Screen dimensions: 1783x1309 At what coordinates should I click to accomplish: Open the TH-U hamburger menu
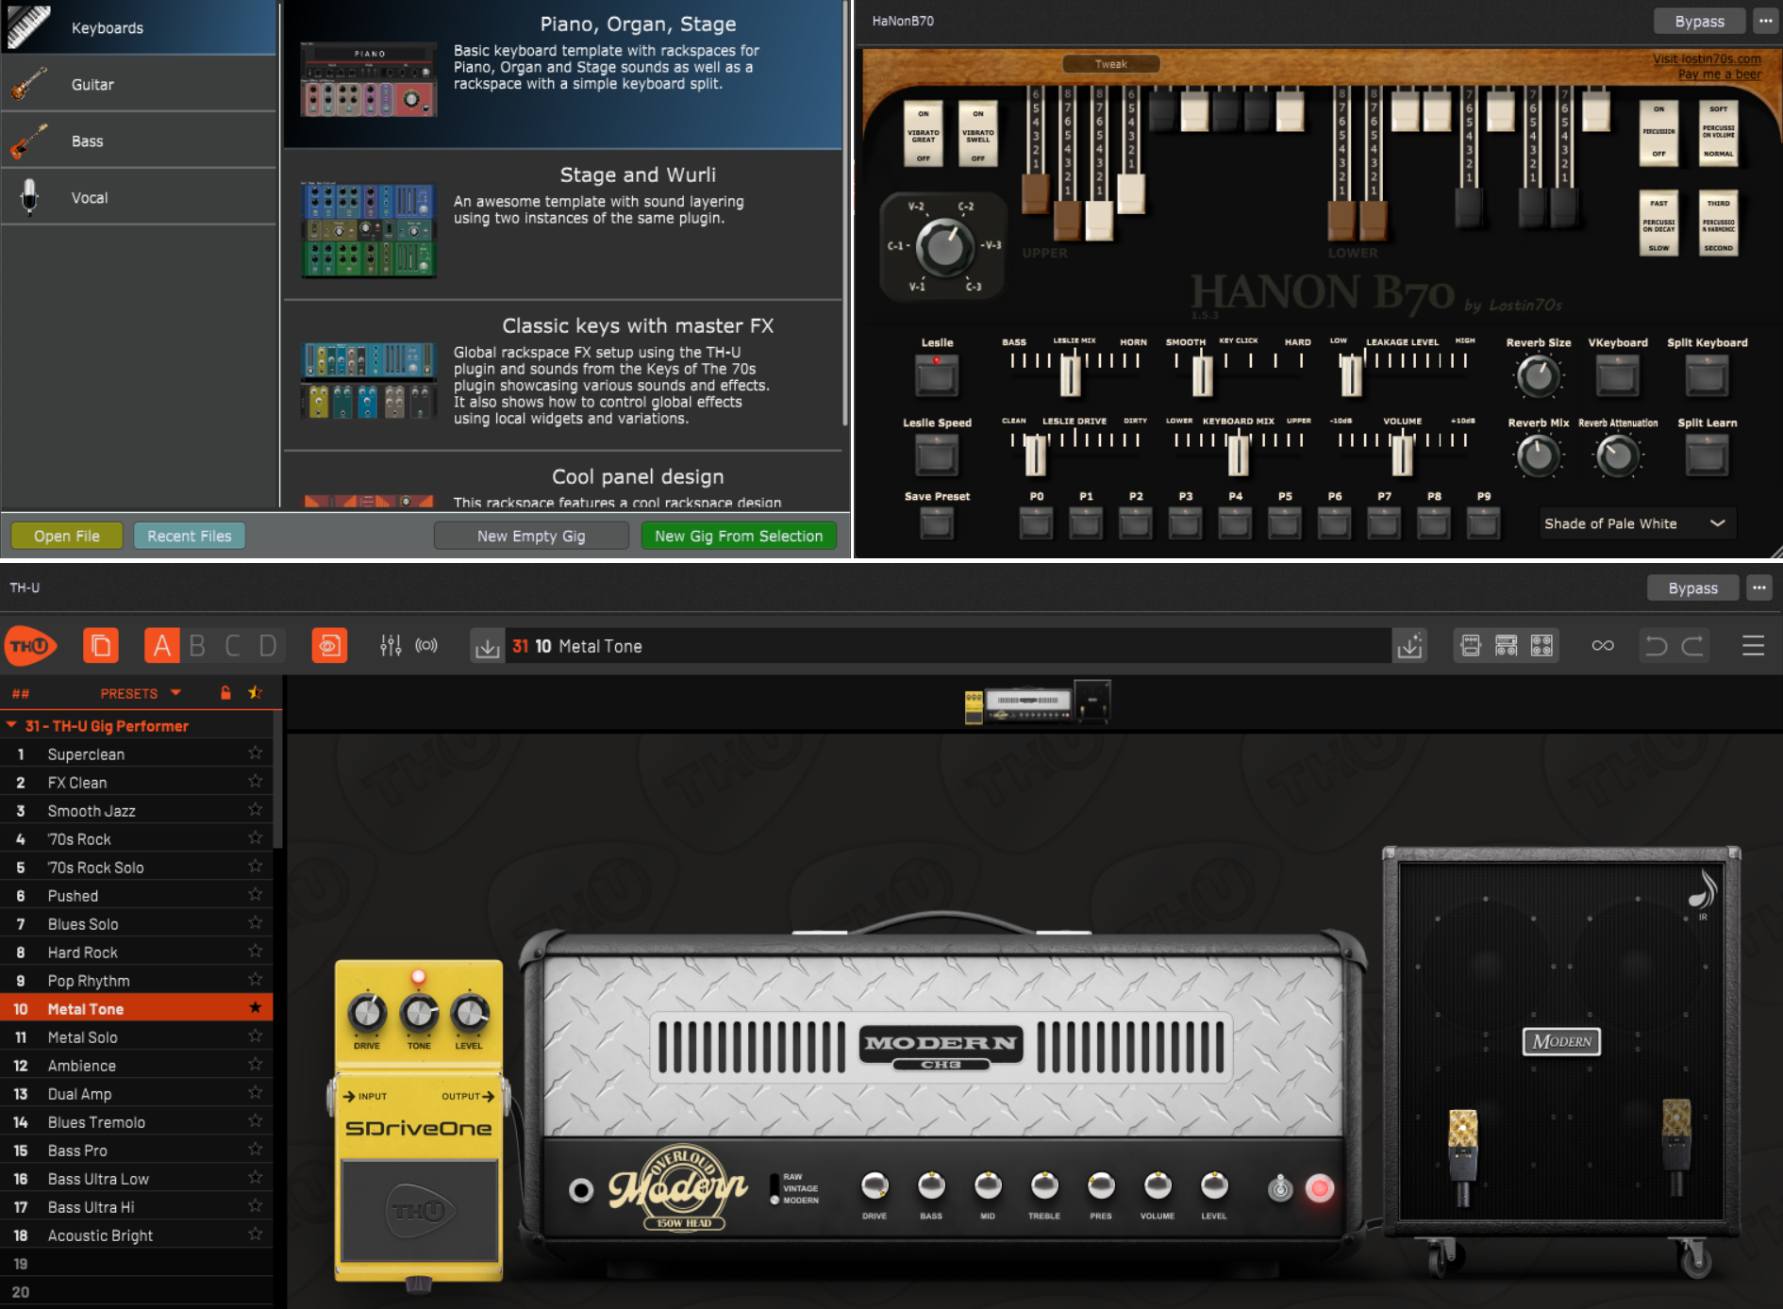click(1753, 646)
